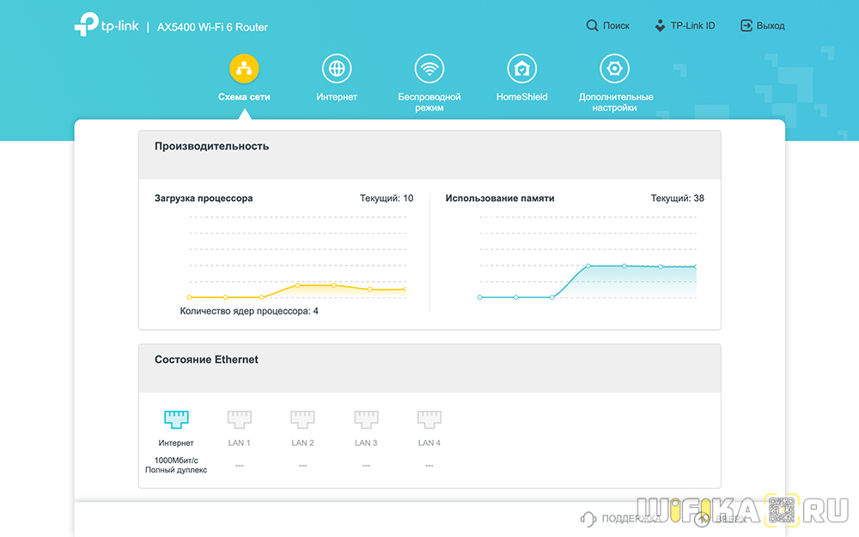
Task: Click the Производительность section header
Action: 212,146
